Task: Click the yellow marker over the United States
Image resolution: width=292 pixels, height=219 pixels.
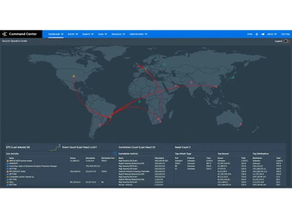Action: click(74, 77)
